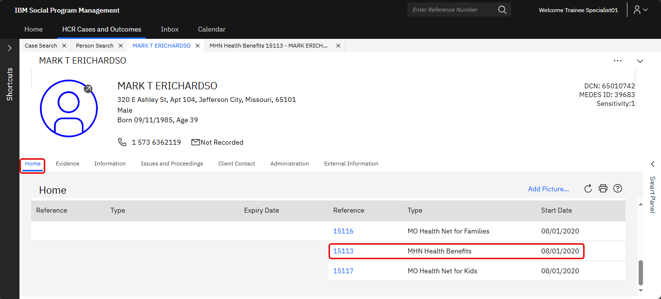Switch to the Case Search tab
This screenshot has height=299, width=661.
[x=41, y=46]
